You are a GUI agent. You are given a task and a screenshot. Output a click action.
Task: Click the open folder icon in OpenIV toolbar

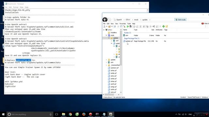click(x=109, y=26)
